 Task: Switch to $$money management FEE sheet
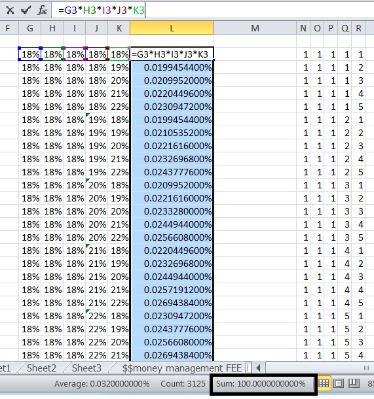click(181, 368)
